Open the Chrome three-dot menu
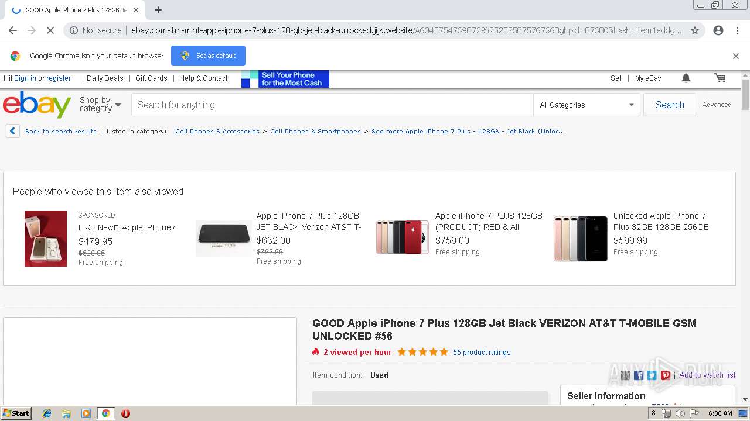 point(737,30)
